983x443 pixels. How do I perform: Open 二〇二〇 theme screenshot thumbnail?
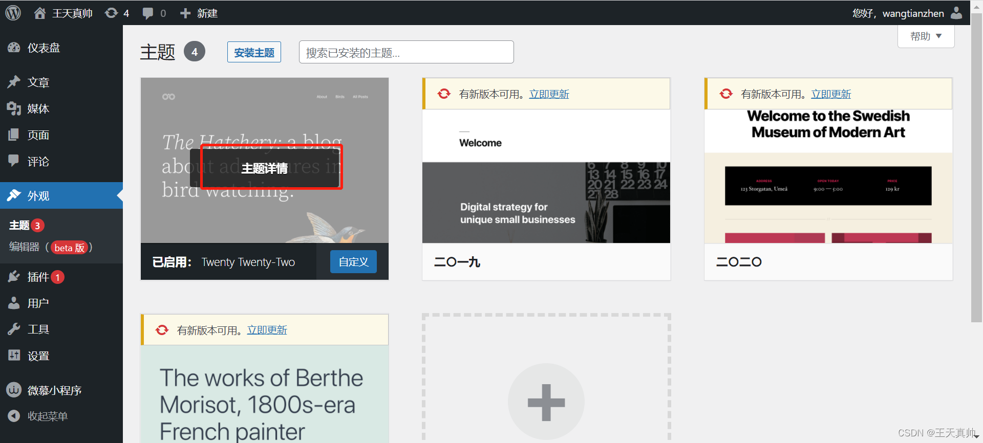click(x=828, y=176)
